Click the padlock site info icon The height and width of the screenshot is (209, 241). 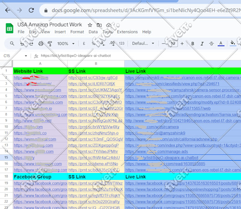point(45,10)
